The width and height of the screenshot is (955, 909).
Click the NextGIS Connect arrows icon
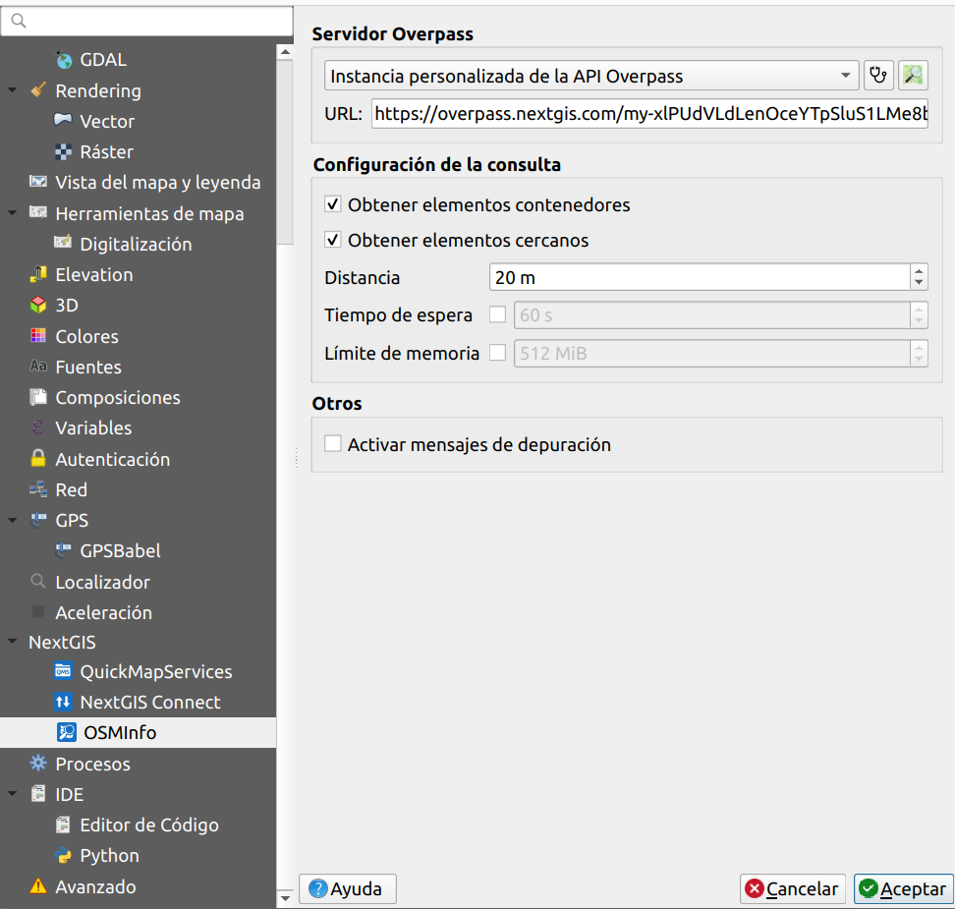(63, 702)
